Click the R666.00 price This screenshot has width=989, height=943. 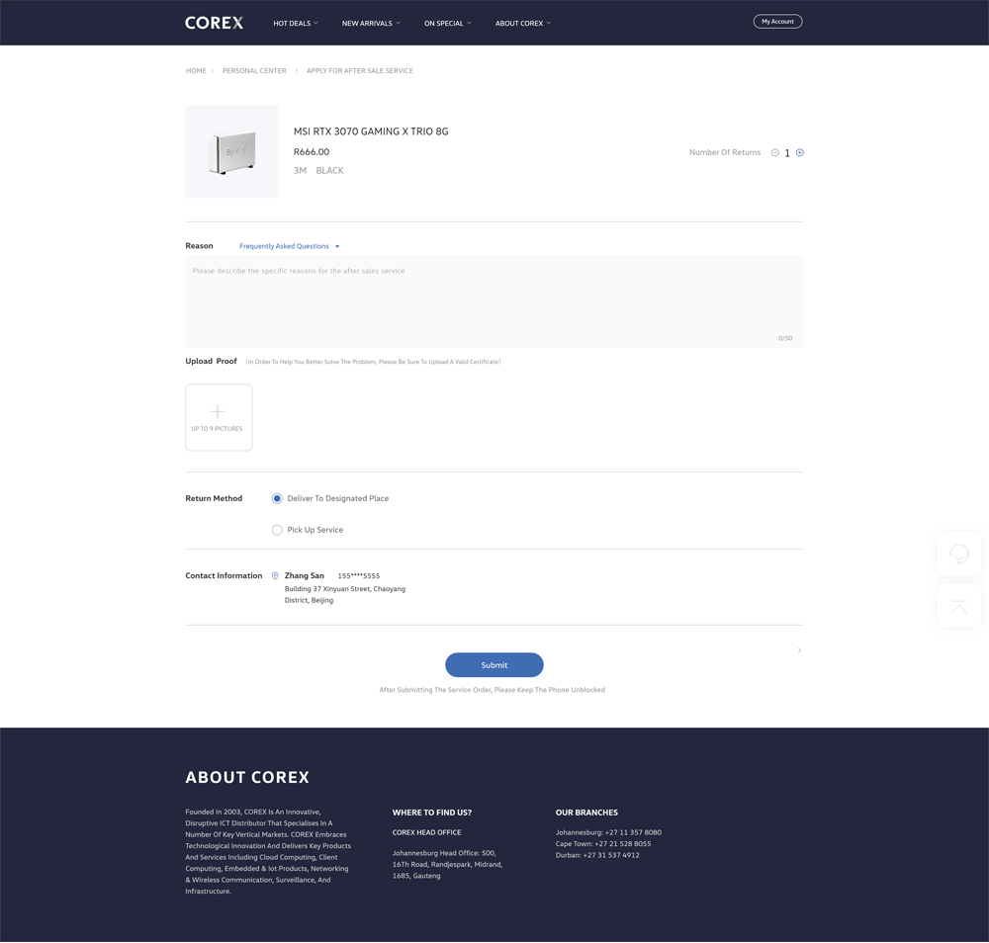(312, 152)
